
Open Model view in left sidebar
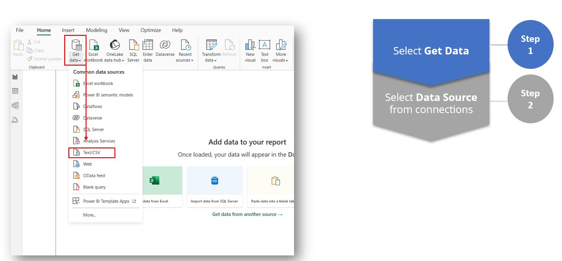15,106
